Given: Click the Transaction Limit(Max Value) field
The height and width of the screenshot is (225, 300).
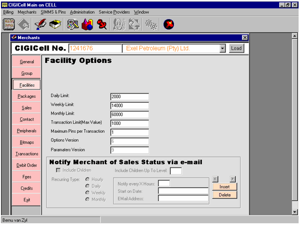Looking at the screenshot, I should click(x=130, y=123).
